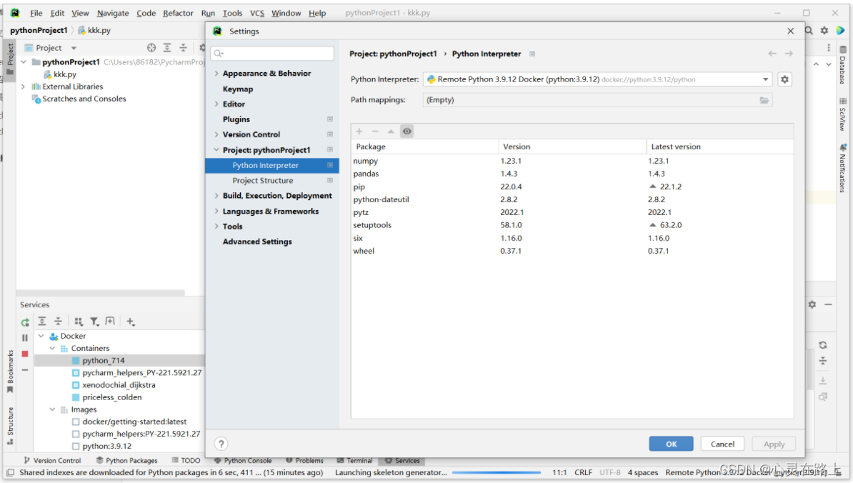Image resolution: width=853 pixels, height=483 pixels.
Task: Select the setuptools package row
Action: coord(572,225)
